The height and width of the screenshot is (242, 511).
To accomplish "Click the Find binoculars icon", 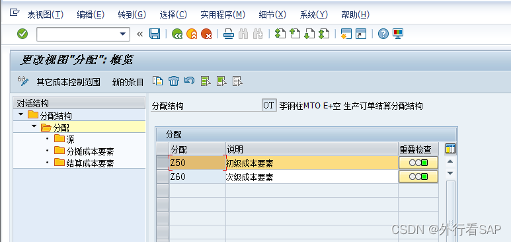I will [x=243, y=34].
